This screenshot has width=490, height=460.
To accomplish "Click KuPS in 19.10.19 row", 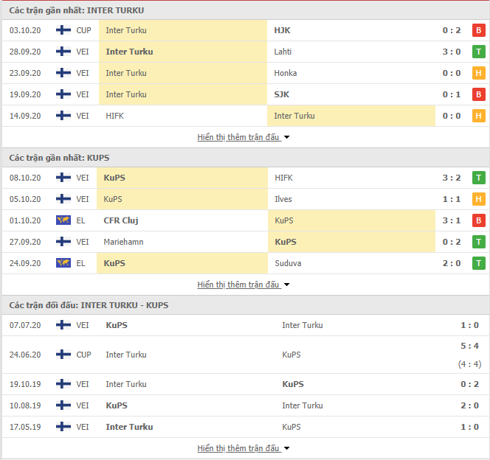I will pyautogui.click(x=293, y=384).
